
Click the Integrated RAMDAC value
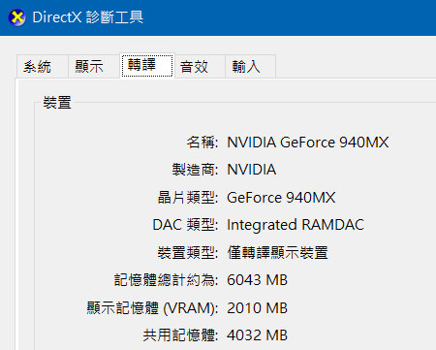tap(296, 225)
